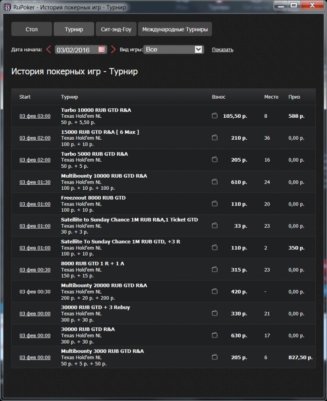Open the 03 фев 03:00 tournament link
This screenshot has height=401, width=327.
point(35,116)
